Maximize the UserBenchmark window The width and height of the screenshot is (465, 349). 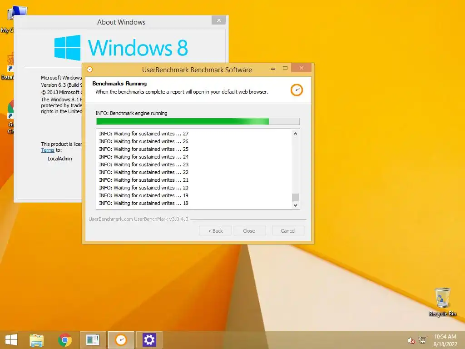285,68
